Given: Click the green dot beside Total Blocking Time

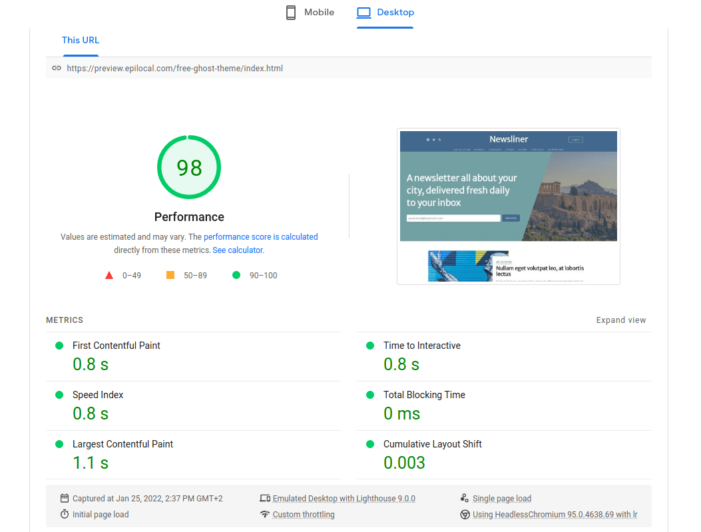Looking at the screenshot, I should click(x=370, y=395).
